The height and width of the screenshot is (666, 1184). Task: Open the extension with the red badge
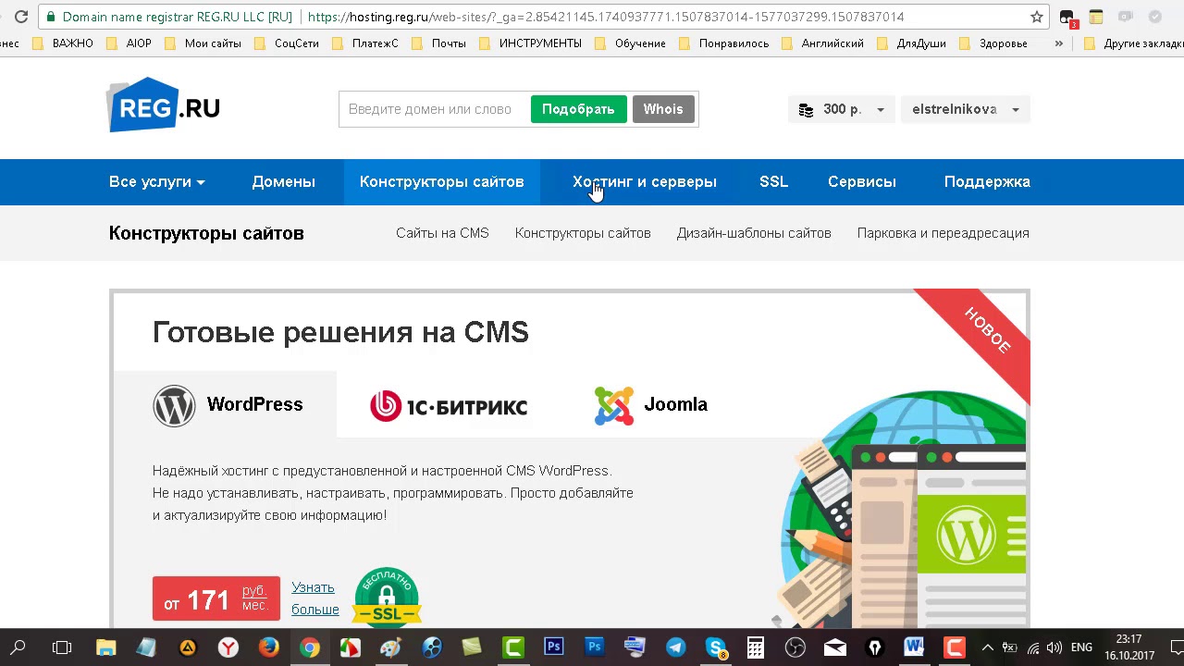(1067, 18)
